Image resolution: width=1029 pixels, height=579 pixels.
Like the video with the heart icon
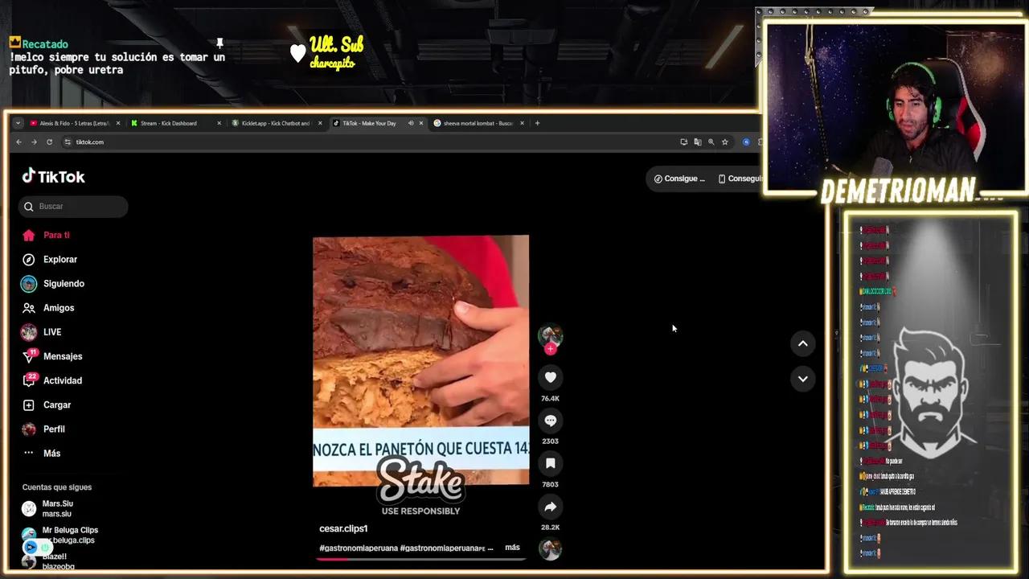click(550, 376)
